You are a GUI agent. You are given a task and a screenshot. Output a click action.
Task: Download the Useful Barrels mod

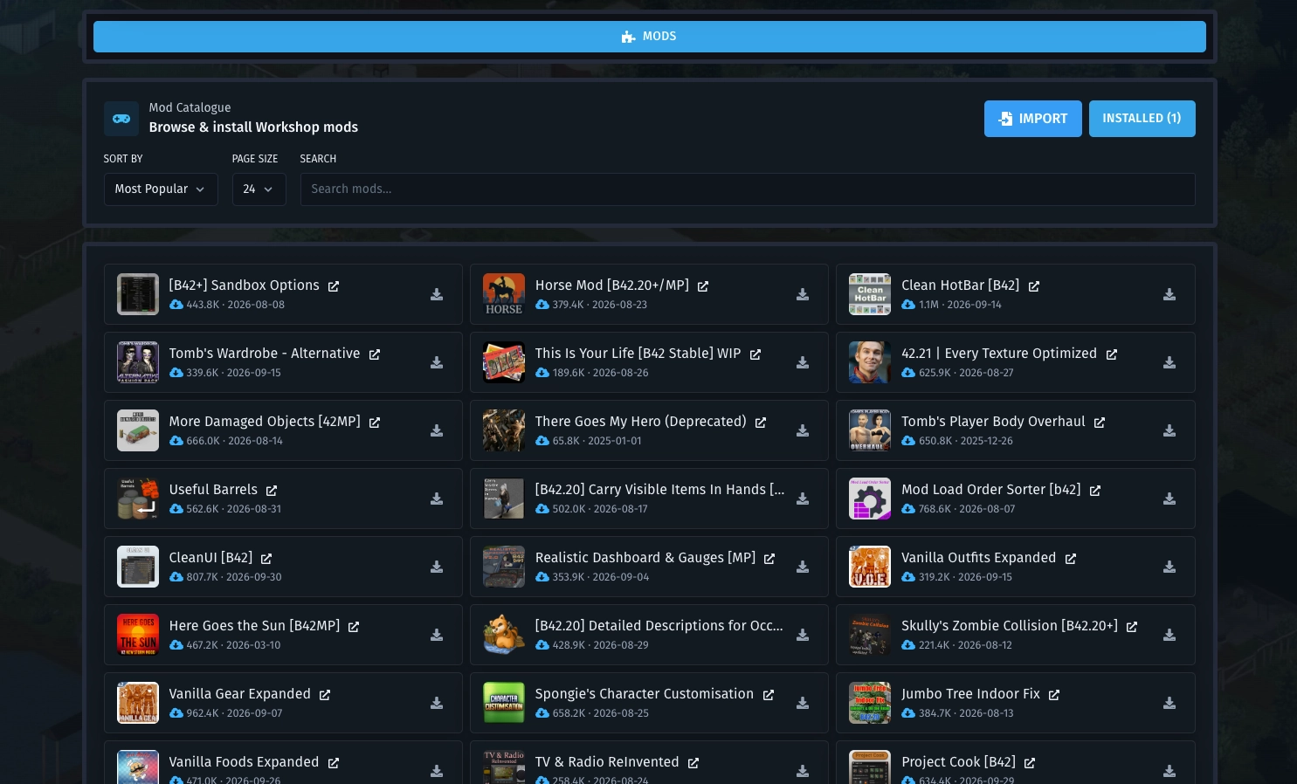pyautogui.click(x=437, y=499)
